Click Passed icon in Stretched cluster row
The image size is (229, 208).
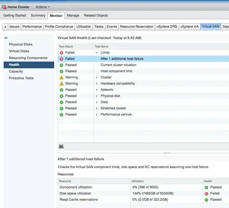tap(61, 108)
